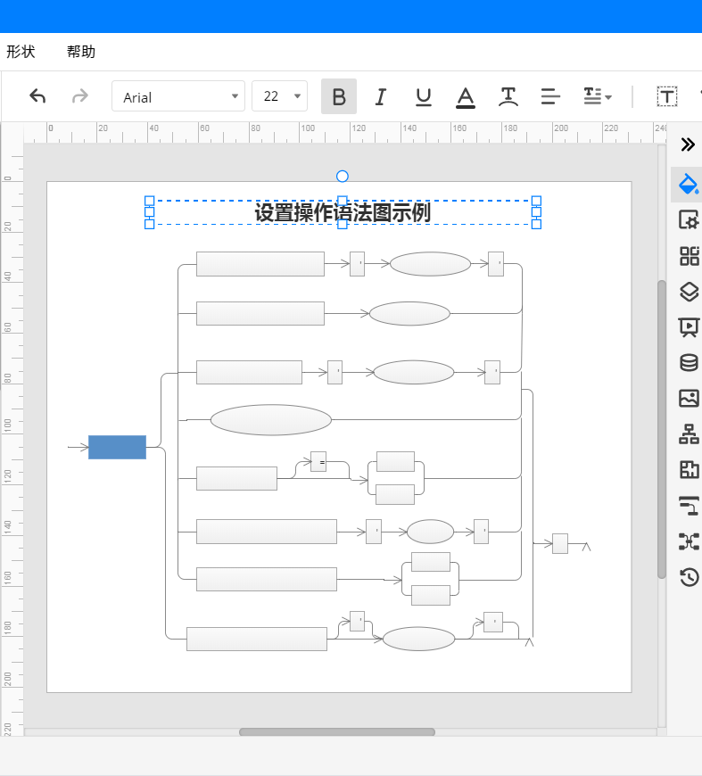Viewport: 702px width, 776px height.
Task: Open the layers panel icon
Action: 689,292
